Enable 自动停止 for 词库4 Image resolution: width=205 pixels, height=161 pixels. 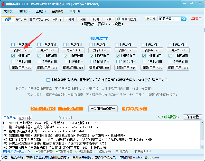coord(91,45)
